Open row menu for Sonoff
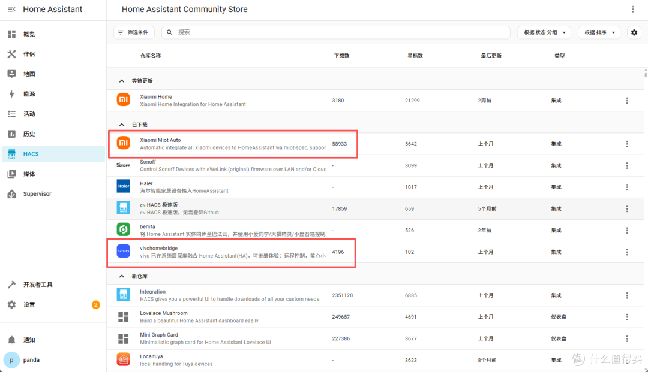 pyautogui.click(x=627, y=165)
